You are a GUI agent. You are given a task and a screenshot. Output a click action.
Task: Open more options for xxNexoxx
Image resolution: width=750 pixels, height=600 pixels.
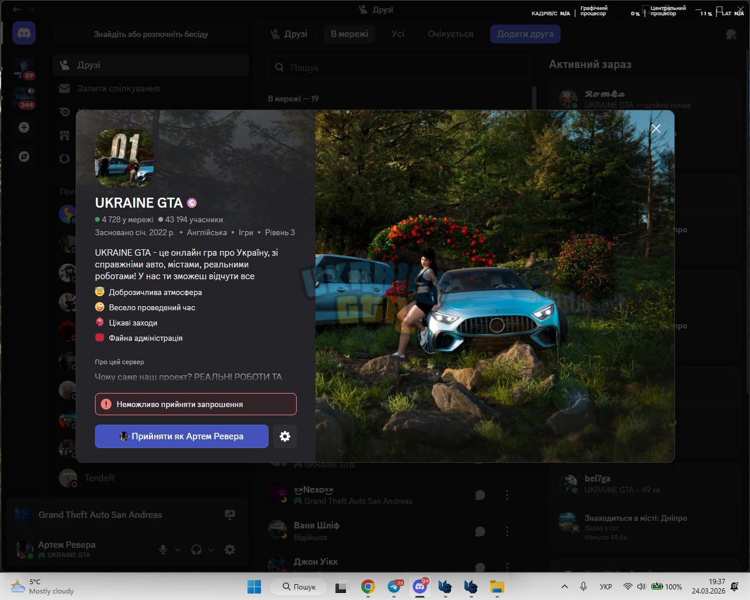(507, 495)
